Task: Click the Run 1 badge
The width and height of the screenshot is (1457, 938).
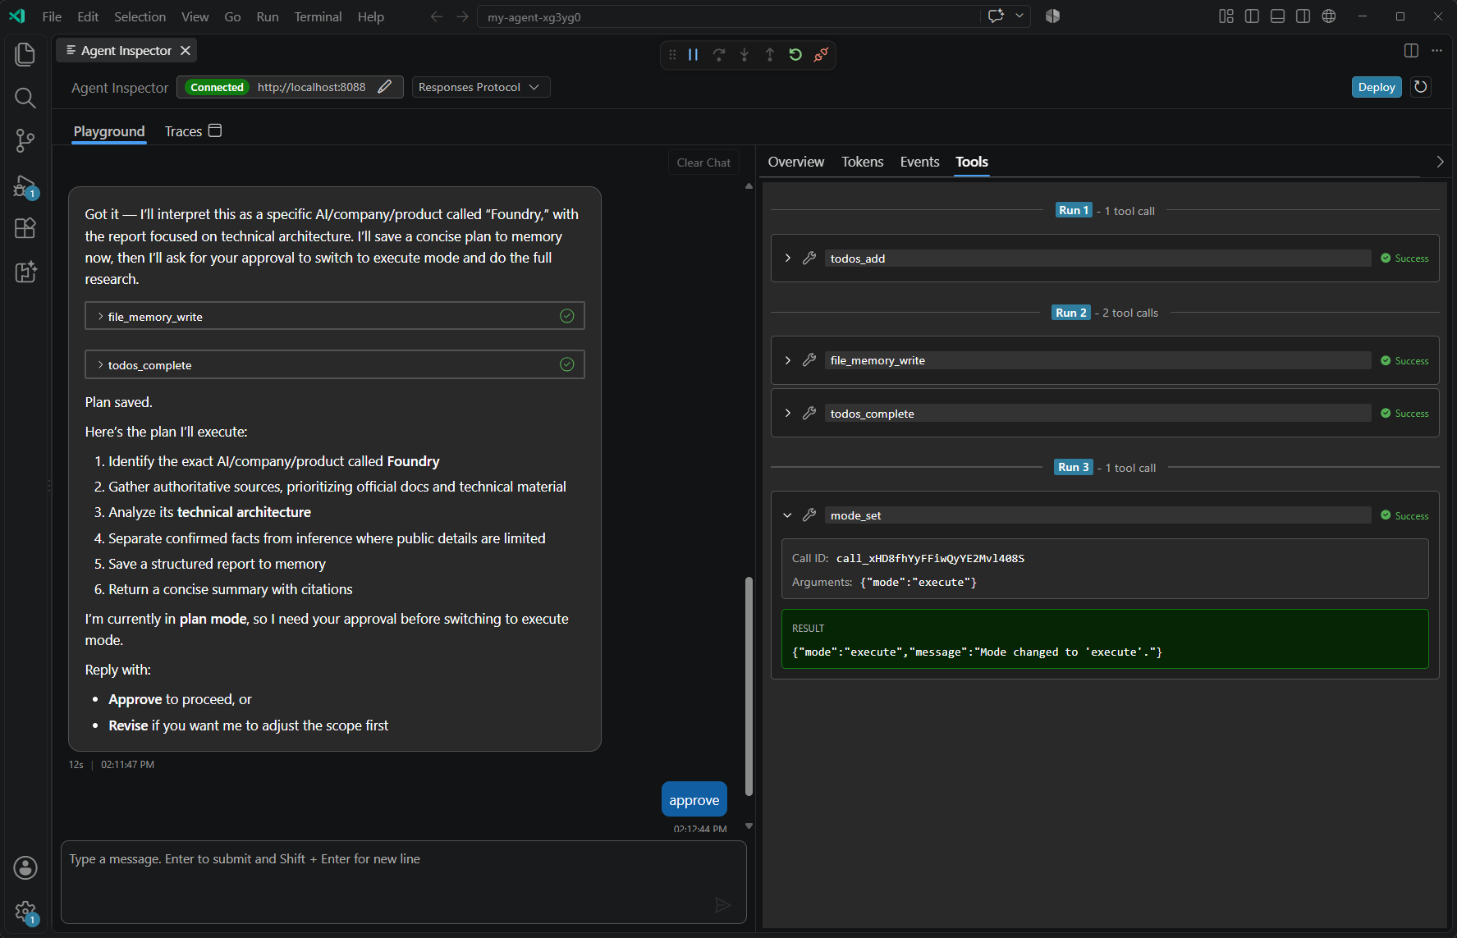Action: [1074, 210]
